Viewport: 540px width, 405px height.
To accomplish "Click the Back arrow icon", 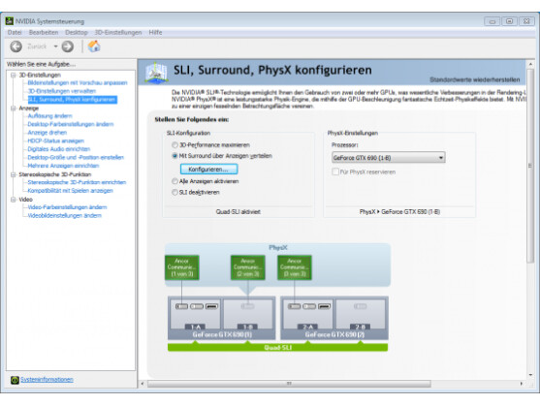I will point(16,47).
